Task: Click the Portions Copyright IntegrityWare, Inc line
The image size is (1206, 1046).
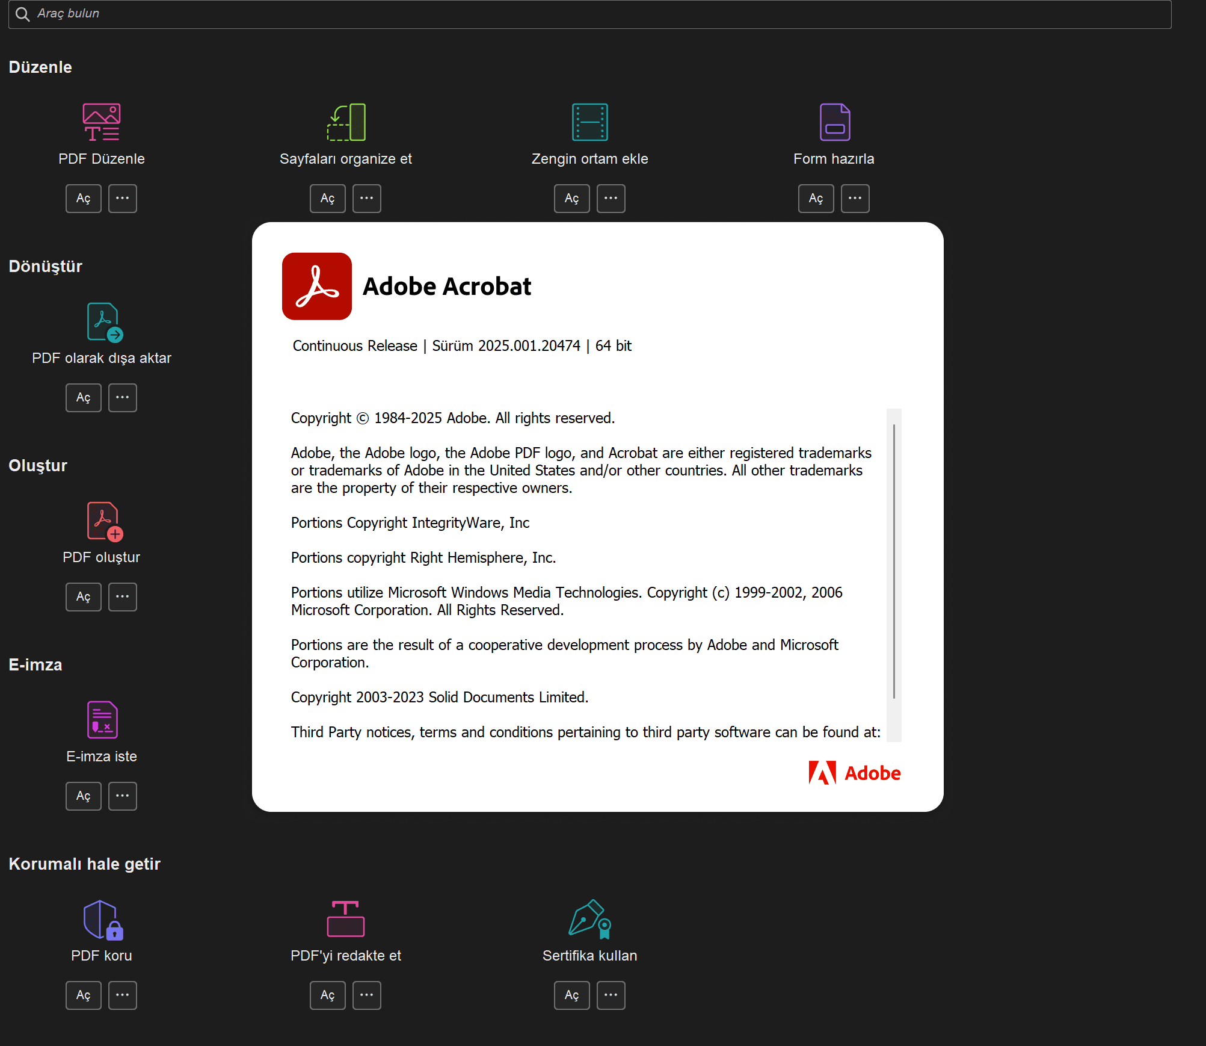Action: point(410,523)
